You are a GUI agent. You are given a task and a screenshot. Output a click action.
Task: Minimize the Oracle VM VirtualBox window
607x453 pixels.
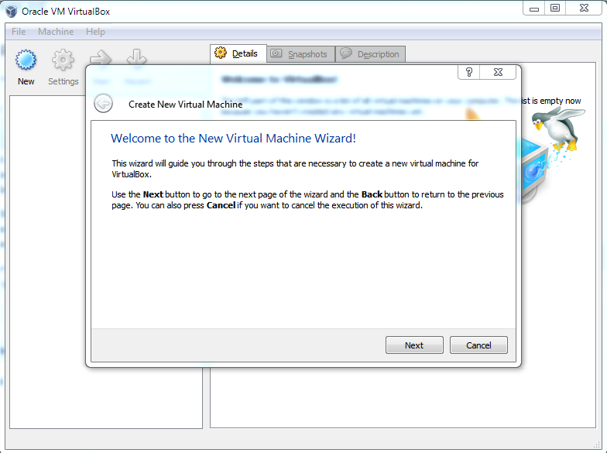(x=534, y=8)
